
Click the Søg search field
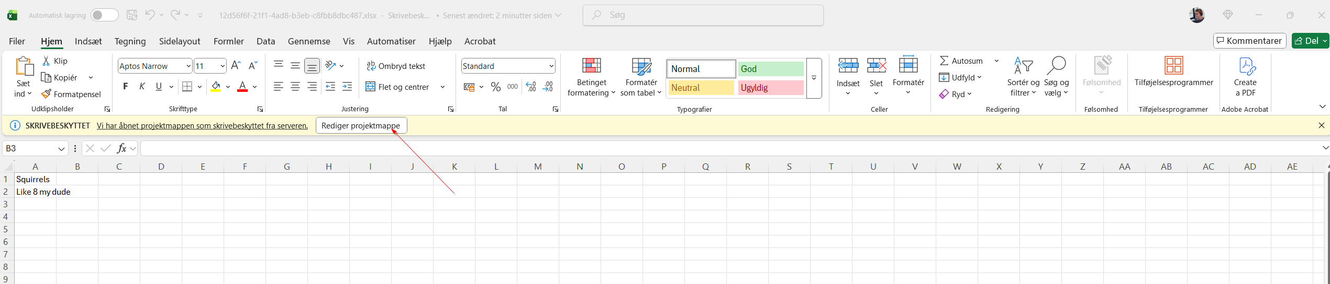(703, 15)
